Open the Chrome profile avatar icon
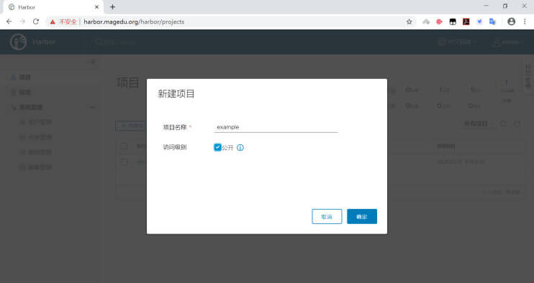534x283 pixels. tap(511, 22)
